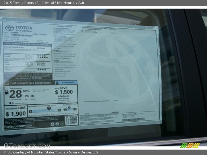Image resolution: width=207 pixels, height=155 pixels.
Task: Click the 'Rollover' star rating row
Action: [27, 69]
